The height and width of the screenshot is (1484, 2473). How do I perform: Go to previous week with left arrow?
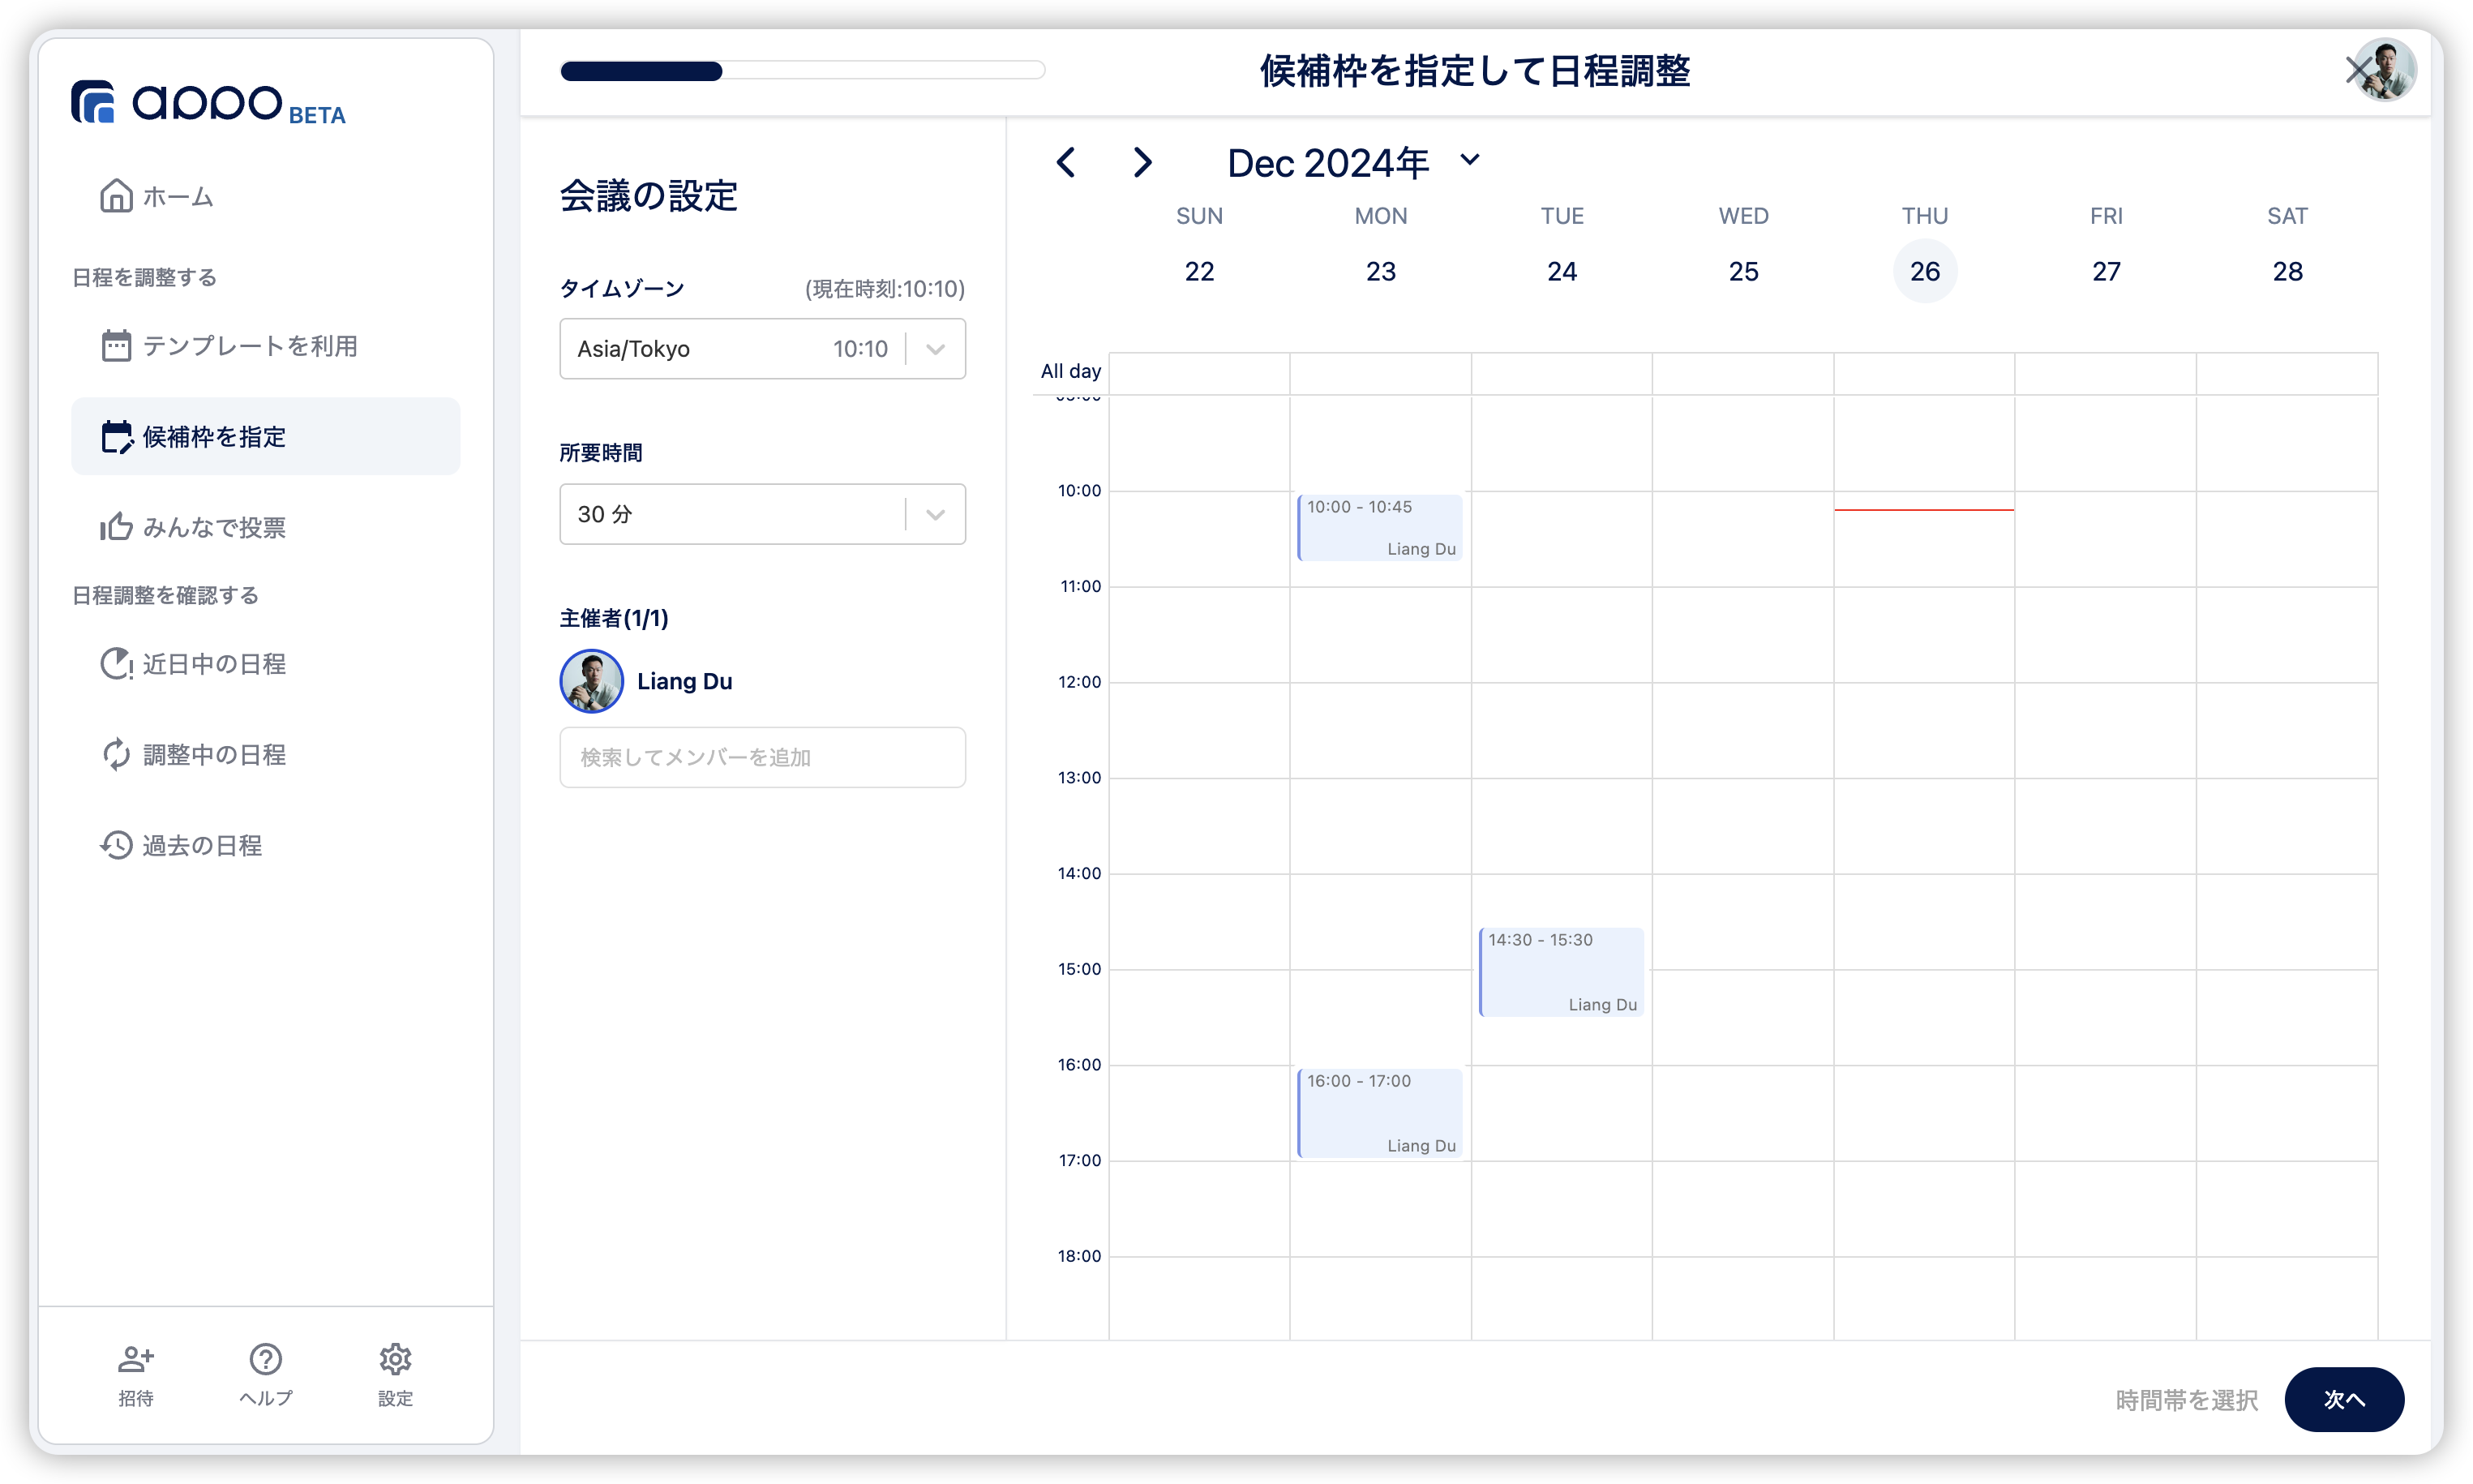[x=1066, y=163]
